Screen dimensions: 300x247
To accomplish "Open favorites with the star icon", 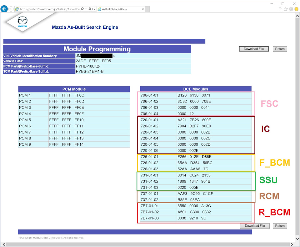I will pyautogui.click(x=286, y=9).
